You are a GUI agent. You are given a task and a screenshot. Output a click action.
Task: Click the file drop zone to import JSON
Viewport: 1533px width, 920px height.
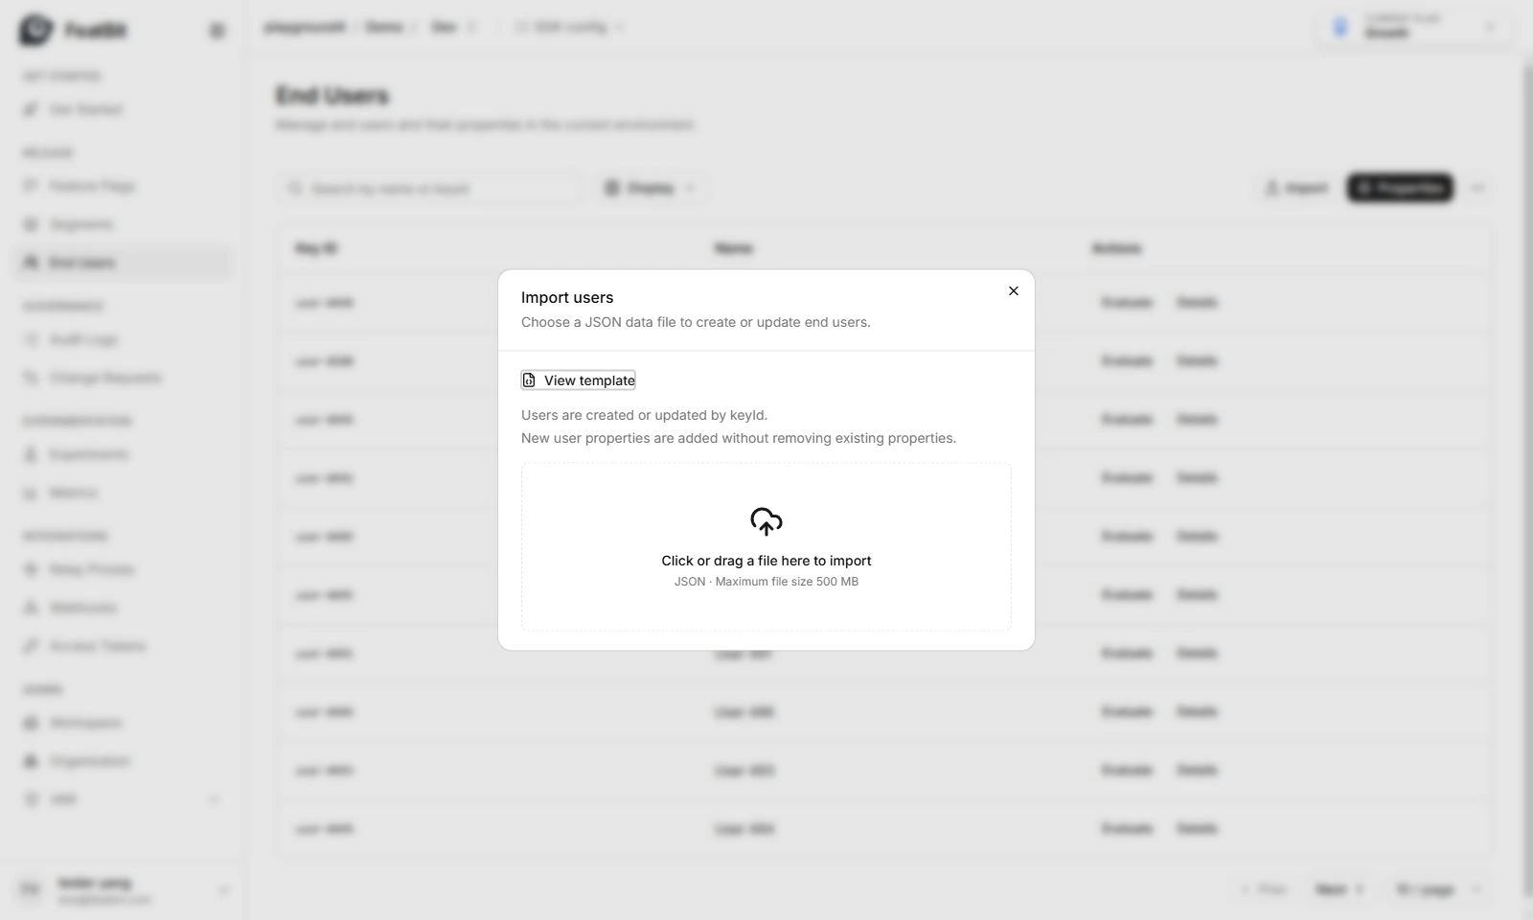(x=766, y=547)
